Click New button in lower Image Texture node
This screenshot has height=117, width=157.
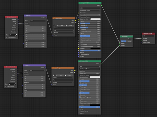pyautogui.click(x=61, y=75)
